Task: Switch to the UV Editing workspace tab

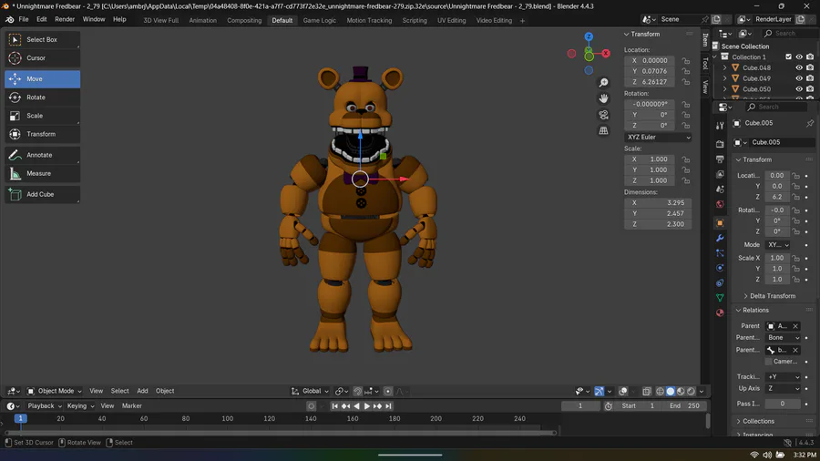Action: click(451, 20)
